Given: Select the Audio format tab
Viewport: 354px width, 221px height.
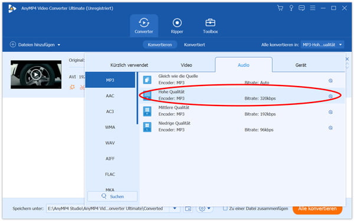Looking at the screenshot, I should click(x=244, y=65).
